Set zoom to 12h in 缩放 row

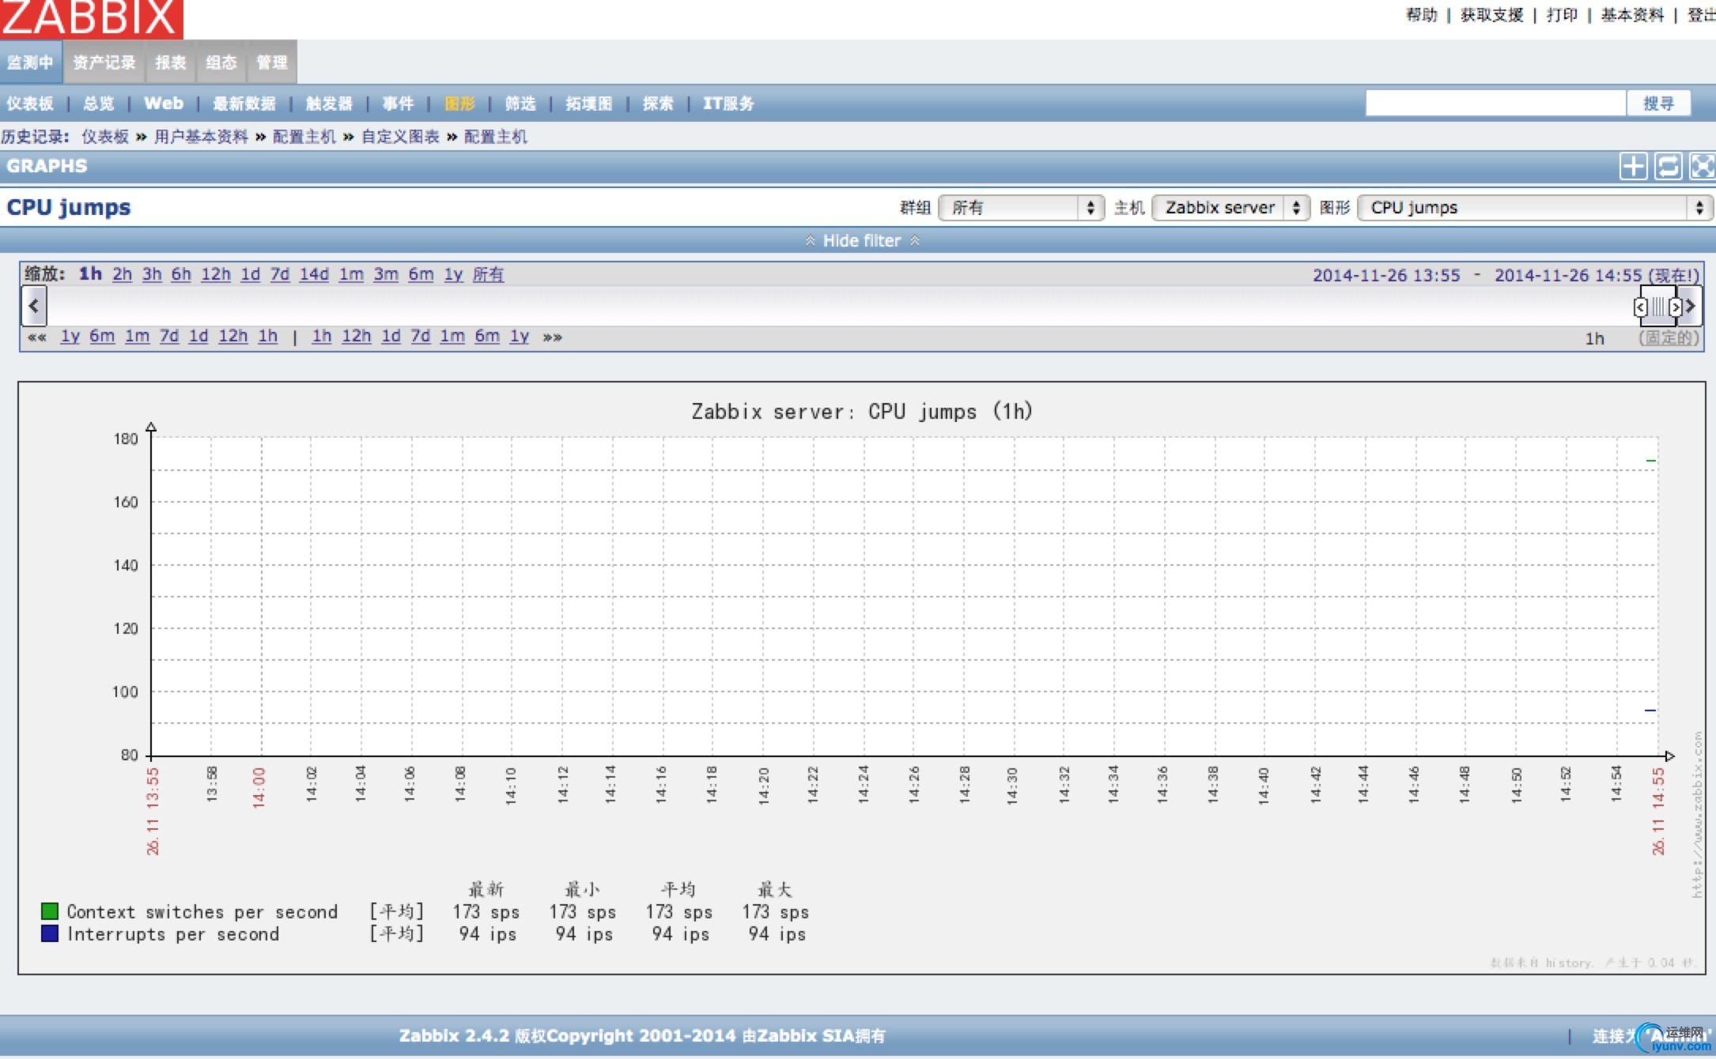point(216,274)
